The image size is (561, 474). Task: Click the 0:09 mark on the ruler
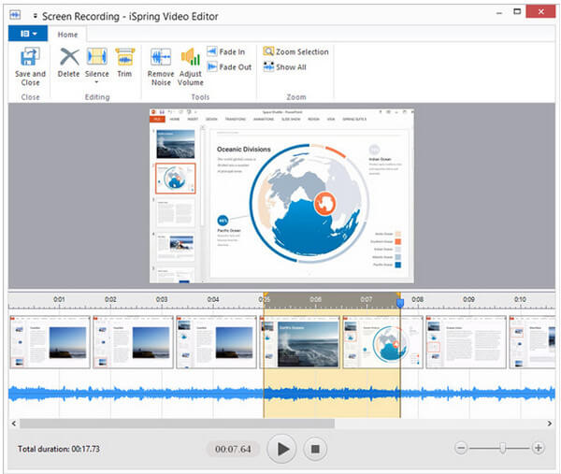(x=468, y=299)
